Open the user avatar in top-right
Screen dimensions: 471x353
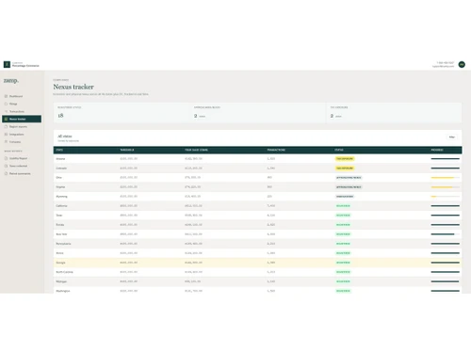(462, 64)
